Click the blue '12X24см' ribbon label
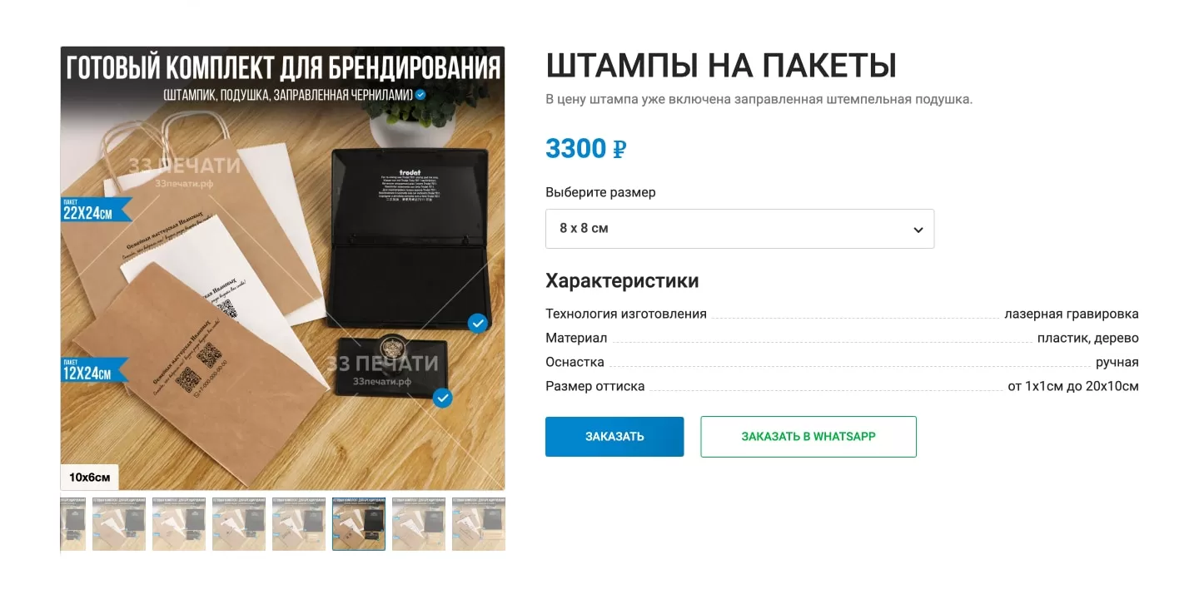This screenshot has height=599, width=1199. pyautogui.click(x=95, y=369)
